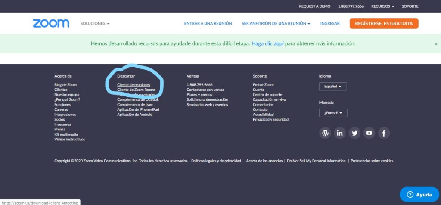441x205 pixels.
Task: Select Ingresar in the navigation
Action: click(330, 24)
